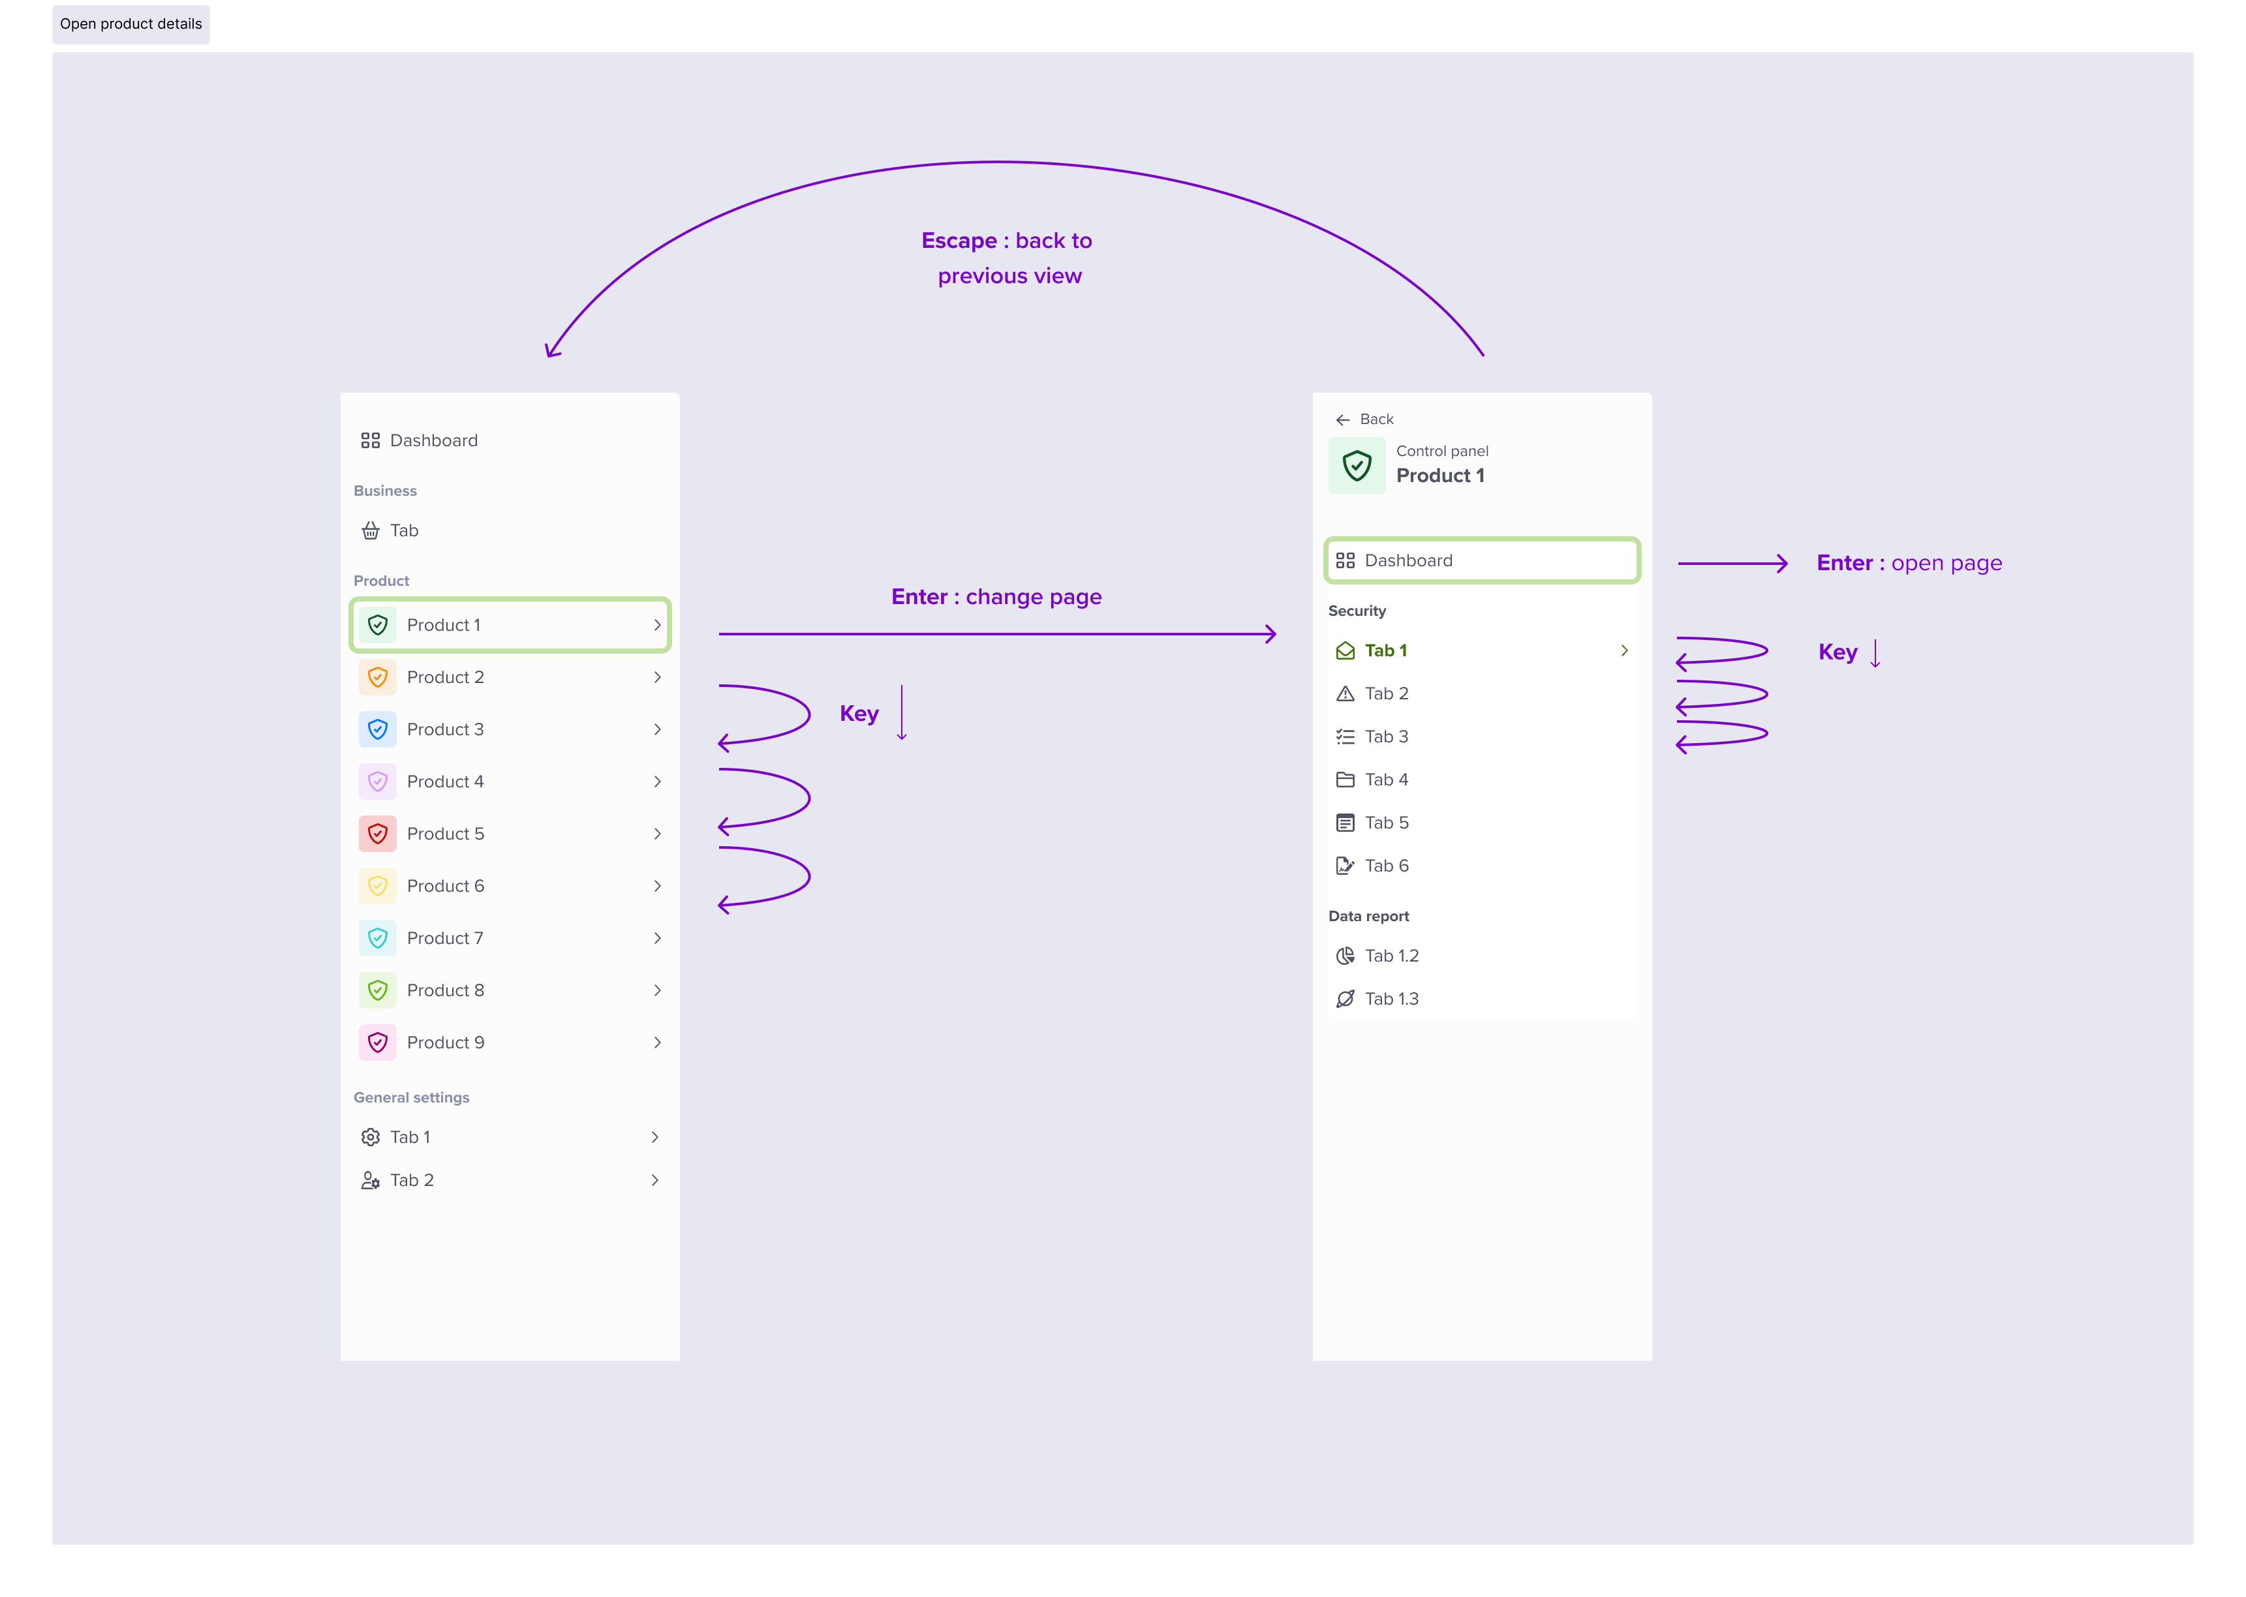
Task: Click the Product 9 label
Action: coord(446,1042)
